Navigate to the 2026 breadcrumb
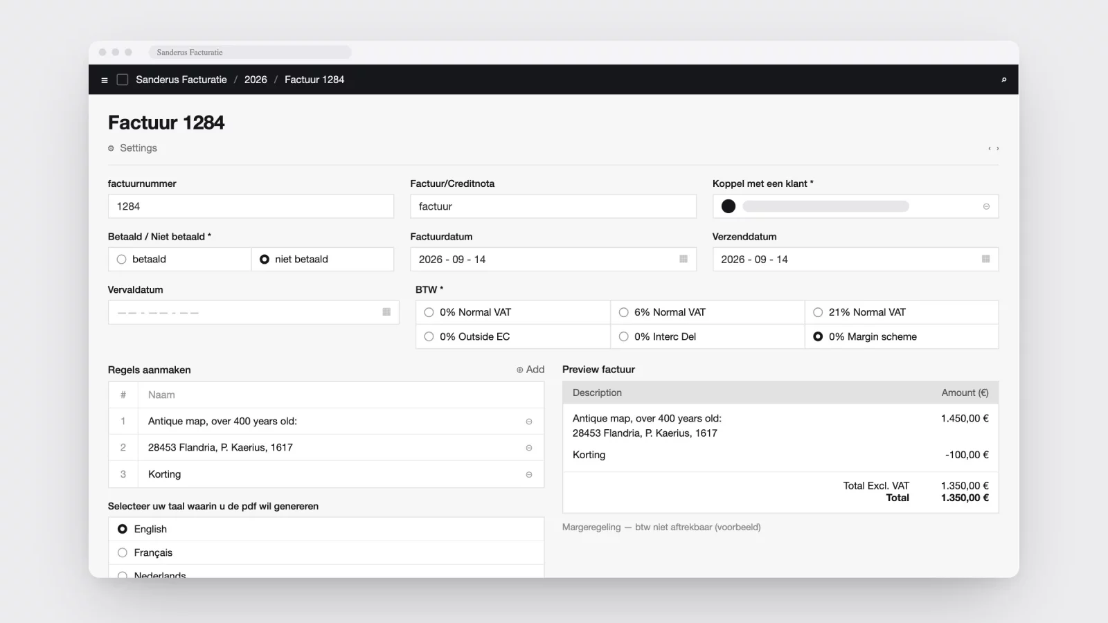 256,80
